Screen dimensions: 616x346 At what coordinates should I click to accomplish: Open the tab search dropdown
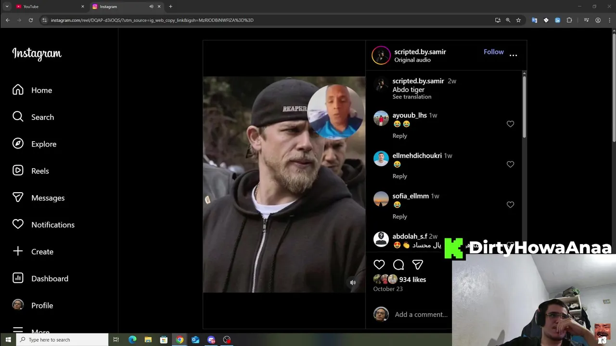click(7, 7)
